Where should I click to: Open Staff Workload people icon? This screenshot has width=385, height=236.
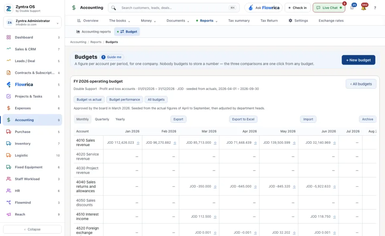click(8, 179)
